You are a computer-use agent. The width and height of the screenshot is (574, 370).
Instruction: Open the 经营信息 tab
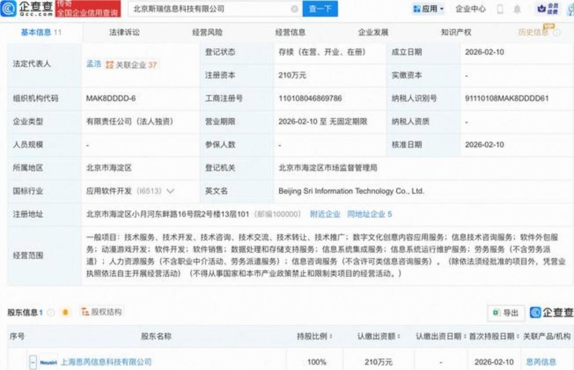[x=290, y=32]
